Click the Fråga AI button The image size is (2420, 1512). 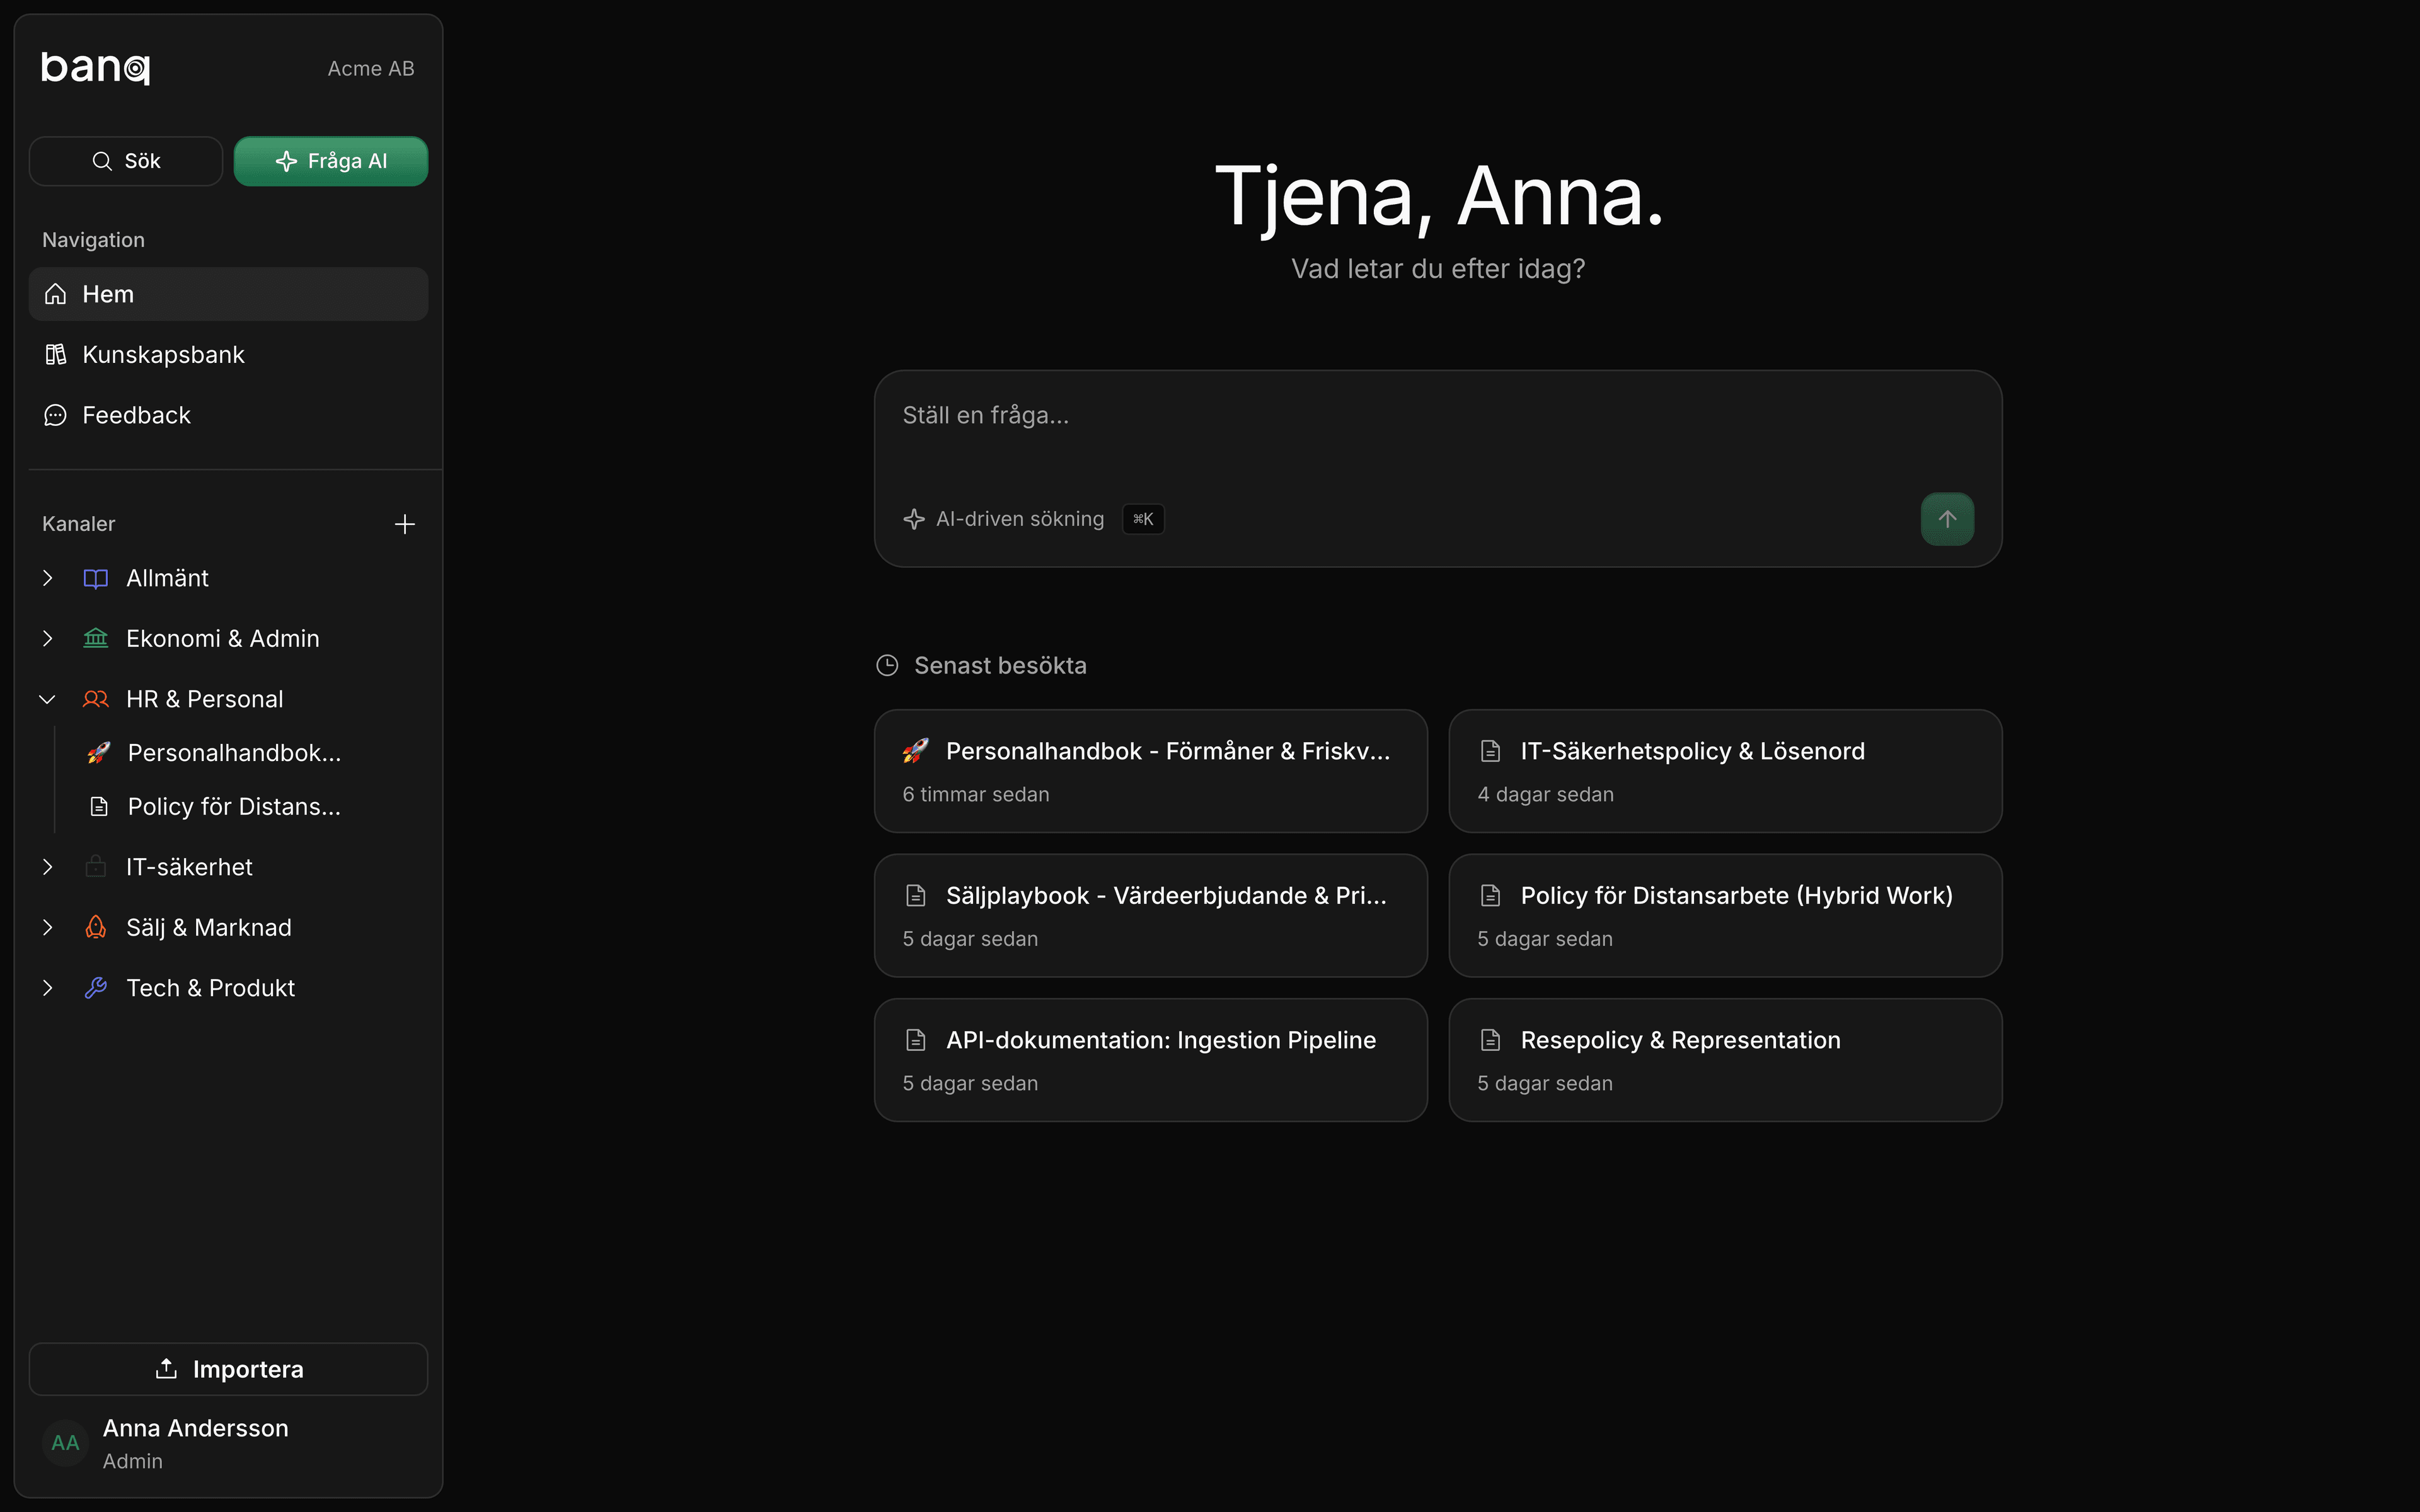331,160
